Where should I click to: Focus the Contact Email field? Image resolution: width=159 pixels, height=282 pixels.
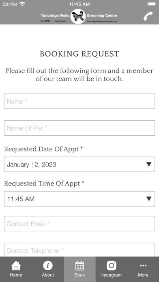click(79, 224)
